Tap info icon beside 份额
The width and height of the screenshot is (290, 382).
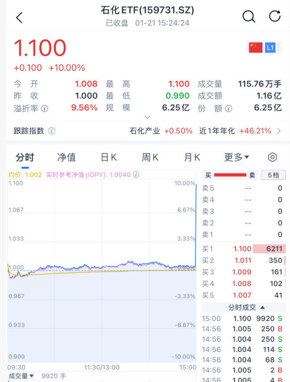[229, 108]
